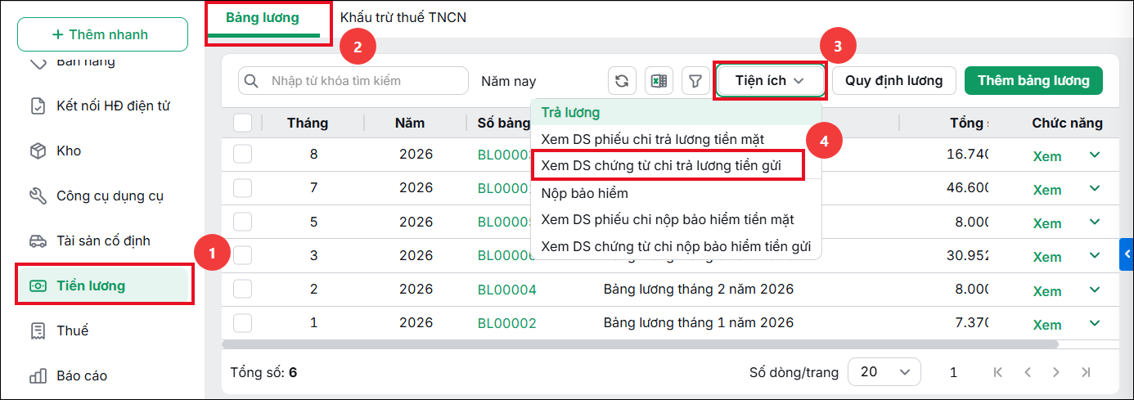The height and width of the screenshot is (400, 1134).
Task: Select Xem DS chứng từ chi trả lương tiền gửi
Action: (668, 165)
